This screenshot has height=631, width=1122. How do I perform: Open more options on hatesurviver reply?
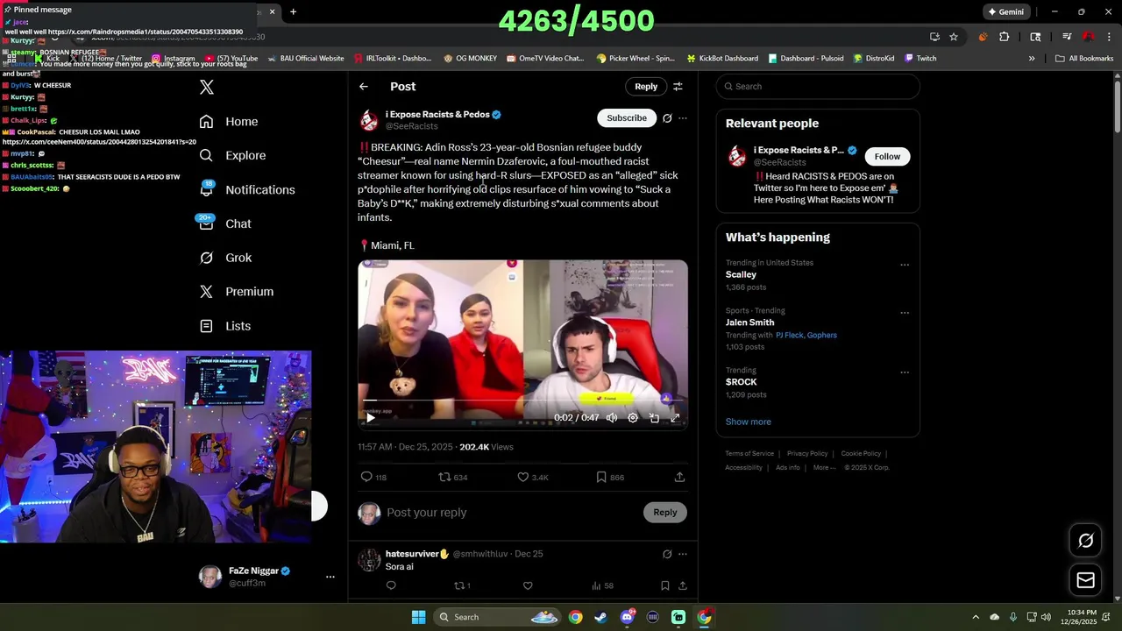pyautogui.click(x=683, y=554)
